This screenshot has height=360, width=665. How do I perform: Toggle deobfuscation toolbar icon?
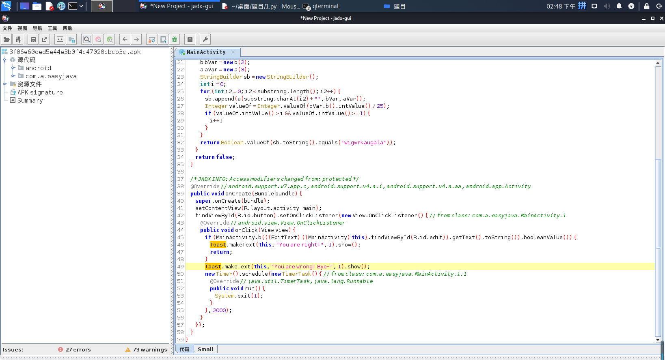point(151,39)
